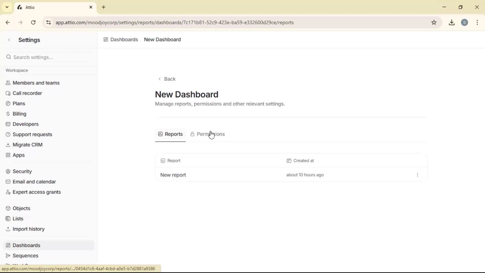Screen dimensions: 485x273
Task: Click the browser profile avatar
Action: point(465,22)
